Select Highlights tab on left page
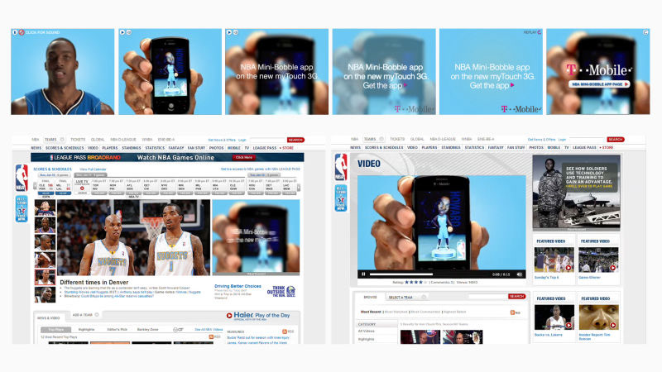This screenshot has height=372, width=662. [x=87, y=329]
